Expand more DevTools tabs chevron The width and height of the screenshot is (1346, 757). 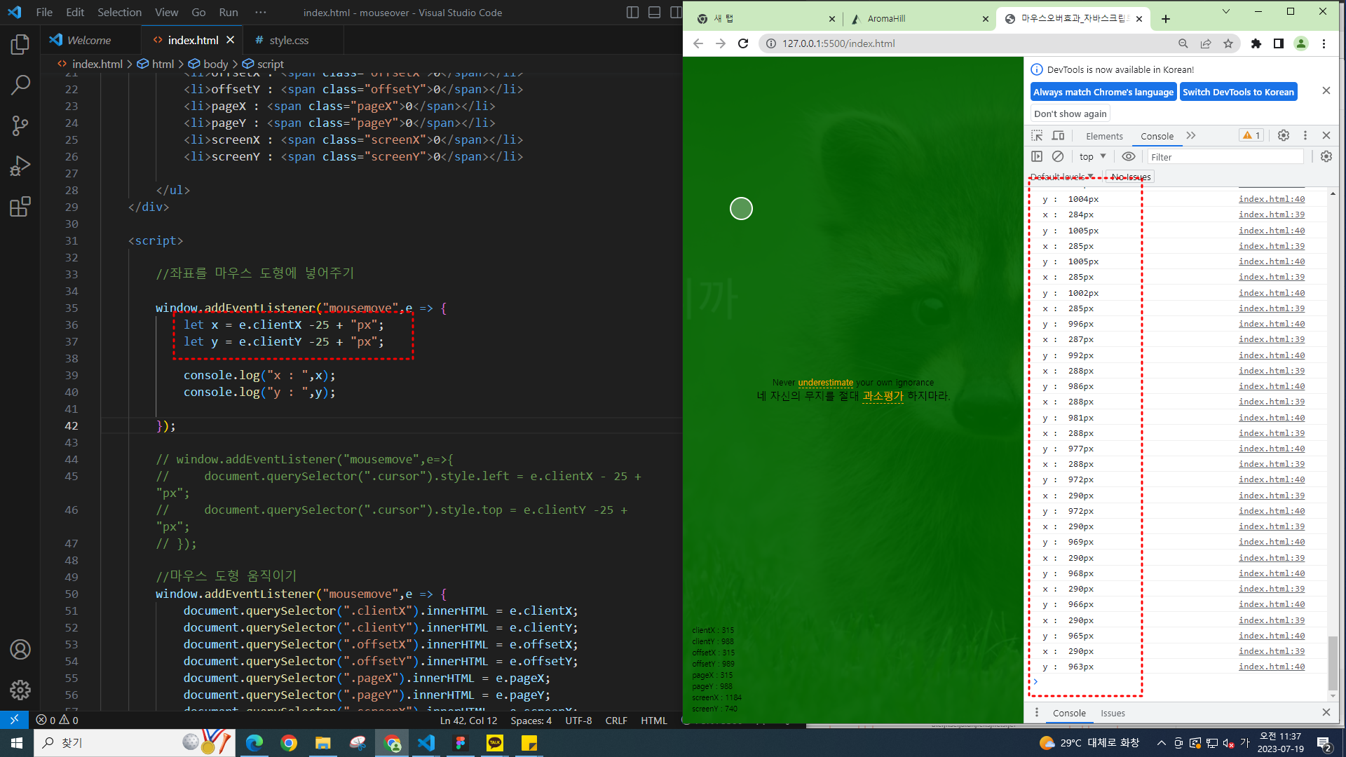click(x=1191, y=135)
